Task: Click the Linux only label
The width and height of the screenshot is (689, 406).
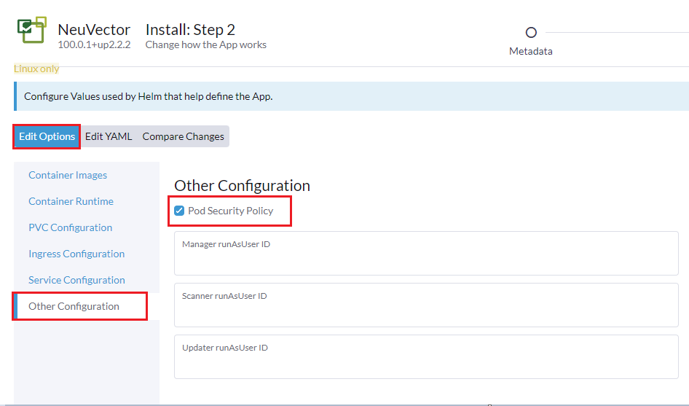Action: [36, 69]
